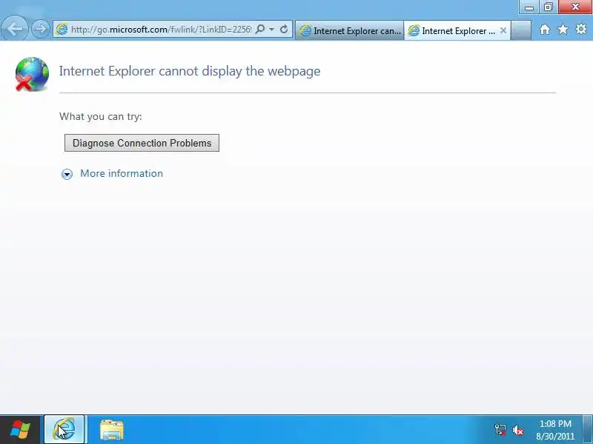Click Show desktop button at taskbar end
Image resolution: width=593 pixels, height=444 pixels.
tap(588, 430)
